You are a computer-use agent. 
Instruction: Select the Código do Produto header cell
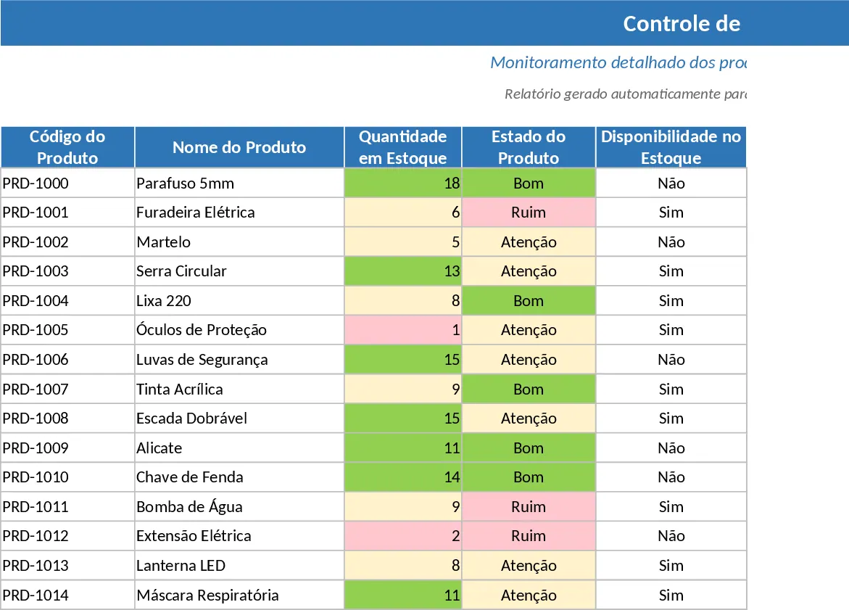[67, 147]
